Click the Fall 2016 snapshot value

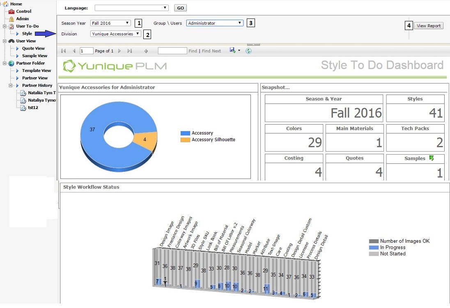356,113
